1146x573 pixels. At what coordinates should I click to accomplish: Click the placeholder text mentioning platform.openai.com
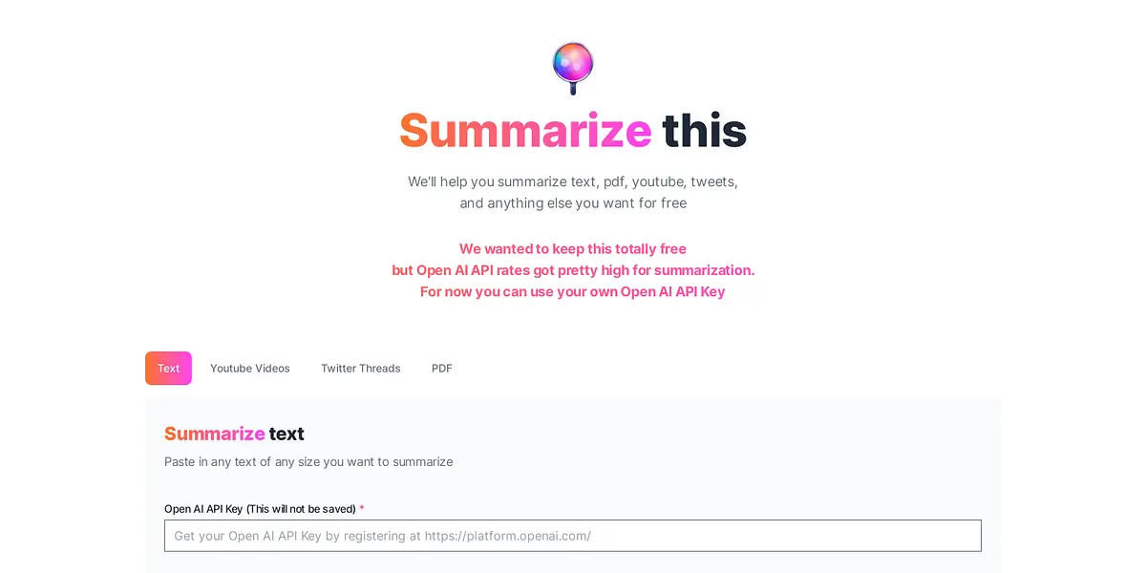click(382, 536)
